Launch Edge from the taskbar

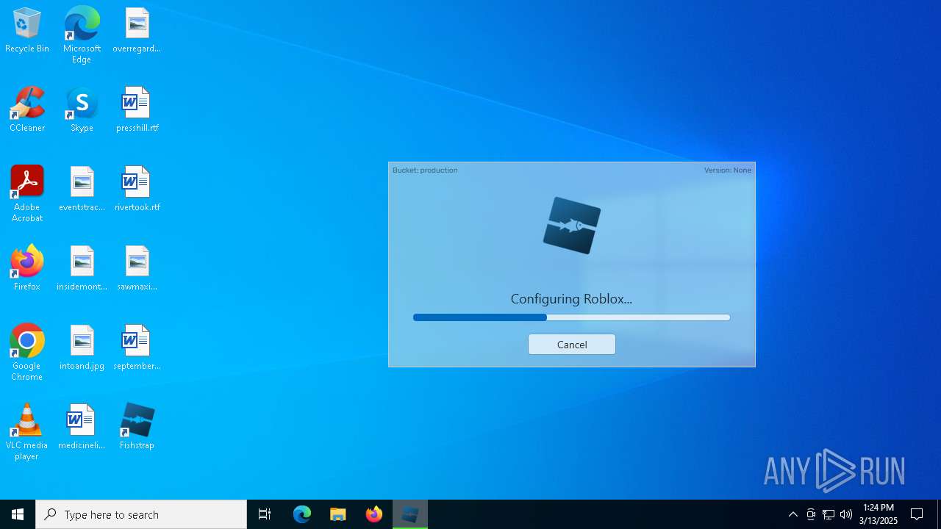click(302, 514)
